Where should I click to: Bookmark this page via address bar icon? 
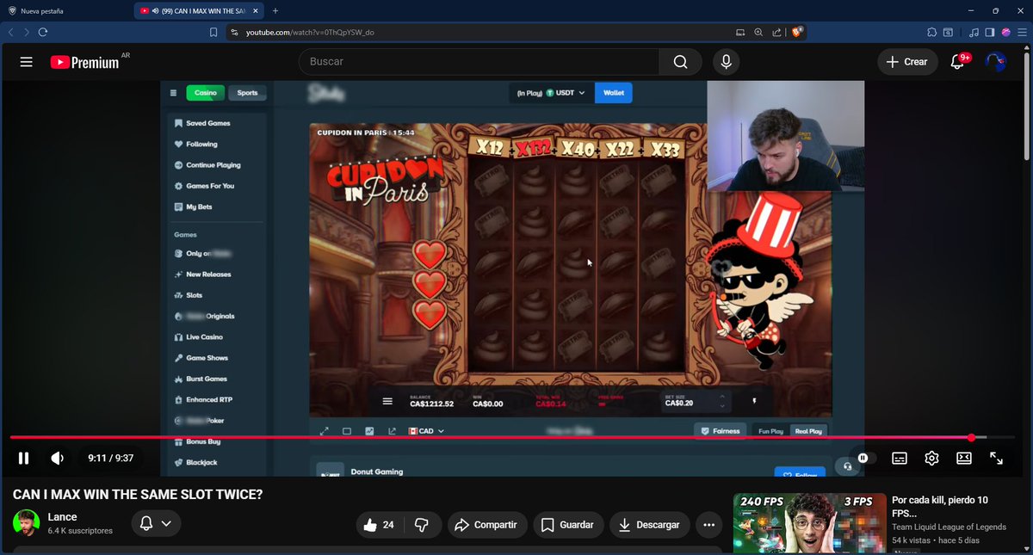[213, 32]
